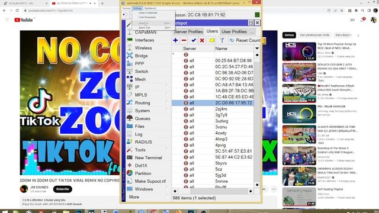Choose Hide Passwords in Settings menu
Image resolution: width=379 pixels, height=213 pixels.
[147, 17]
